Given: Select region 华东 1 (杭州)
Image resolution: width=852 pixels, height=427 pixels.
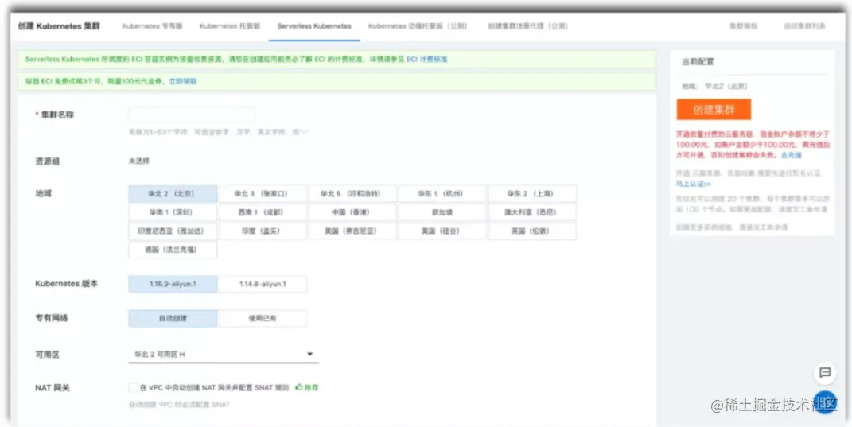Looking at the screenshot, I should click(442, 193).
